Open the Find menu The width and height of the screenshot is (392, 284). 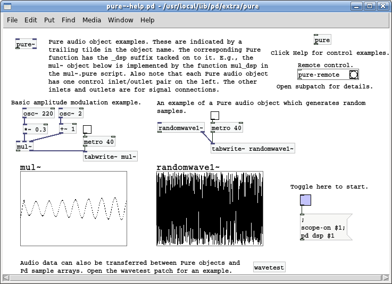pos(68,20)
